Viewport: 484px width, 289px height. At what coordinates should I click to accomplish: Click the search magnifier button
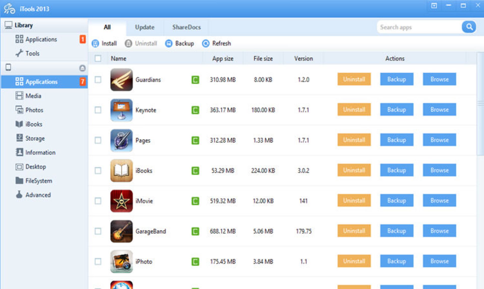click(x=469, y=27)
